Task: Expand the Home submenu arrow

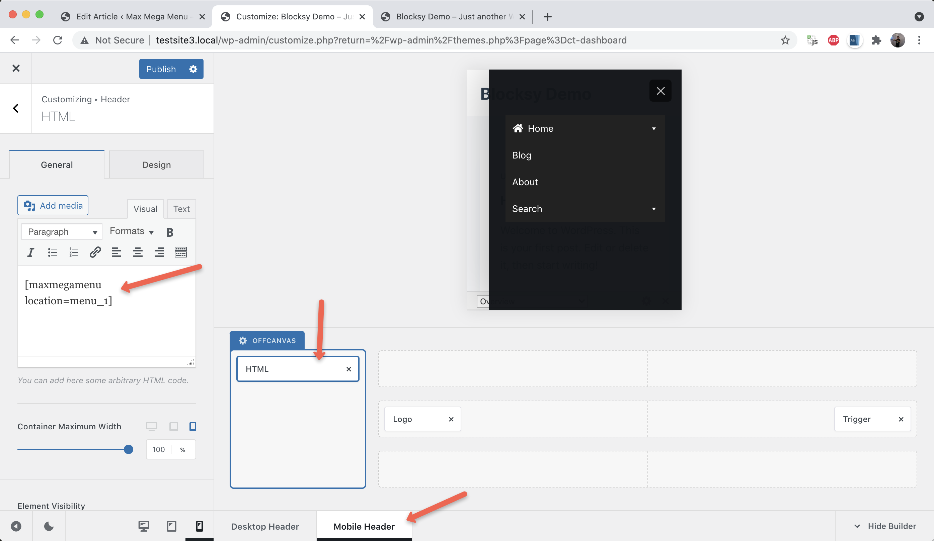Action: tap(654, 129)
